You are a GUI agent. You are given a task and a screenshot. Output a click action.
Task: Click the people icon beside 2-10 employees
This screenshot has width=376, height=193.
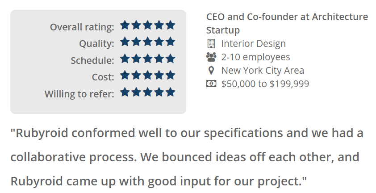pos(211,57)
